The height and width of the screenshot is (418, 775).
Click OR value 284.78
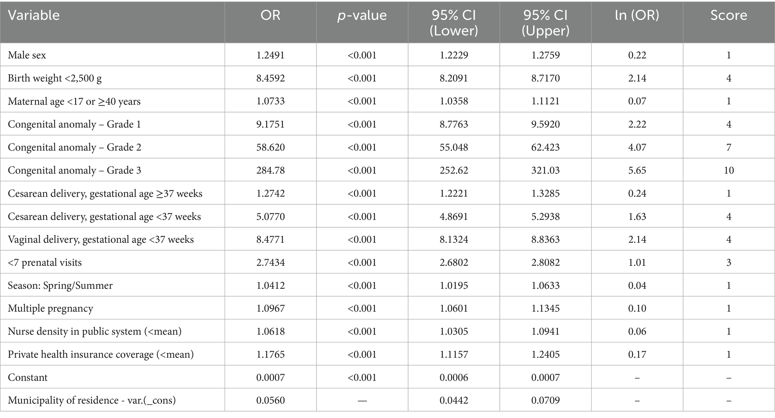270,170
